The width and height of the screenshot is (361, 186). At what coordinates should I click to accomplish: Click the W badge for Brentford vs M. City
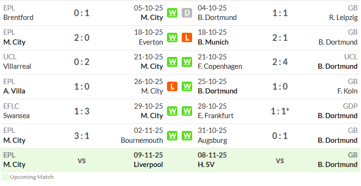click(x=172, y=13)
